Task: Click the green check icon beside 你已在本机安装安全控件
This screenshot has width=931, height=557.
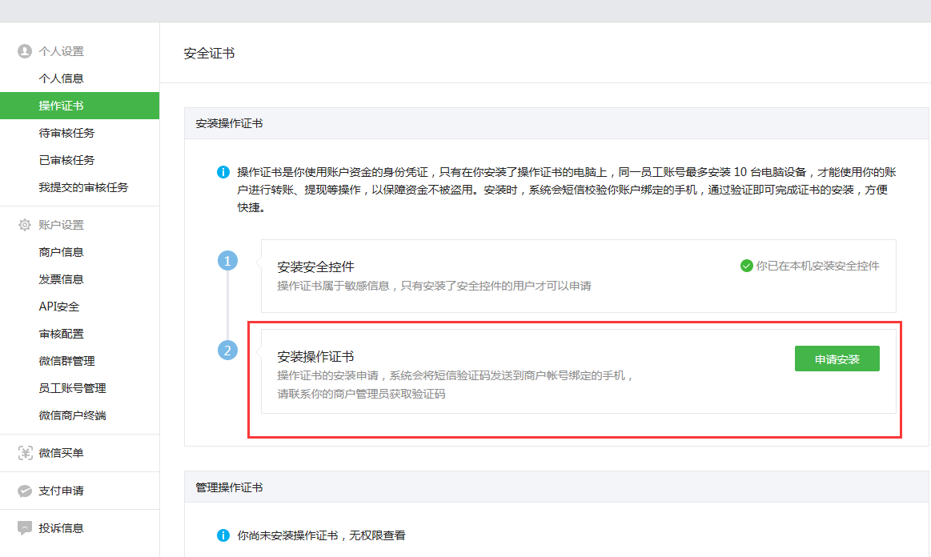Action: click(746, 266)
